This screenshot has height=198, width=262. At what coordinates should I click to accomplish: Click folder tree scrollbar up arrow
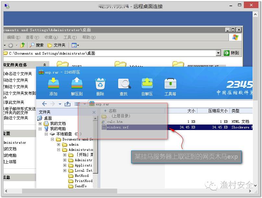click(95, 118)
